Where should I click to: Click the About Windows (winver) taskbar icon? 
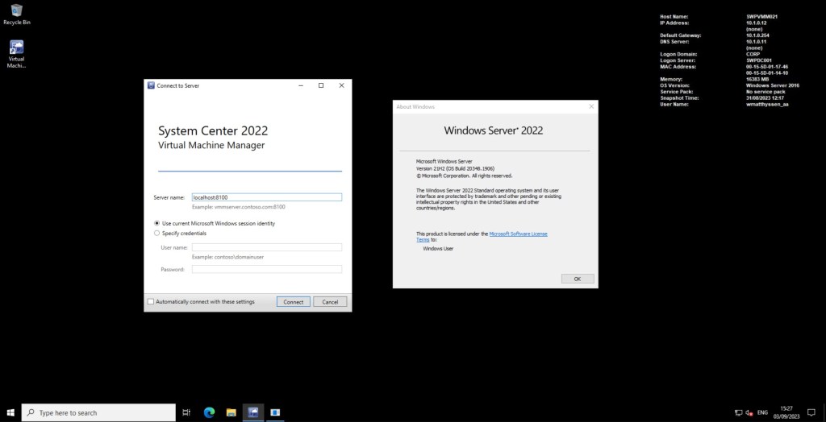[x=274, y=412]
